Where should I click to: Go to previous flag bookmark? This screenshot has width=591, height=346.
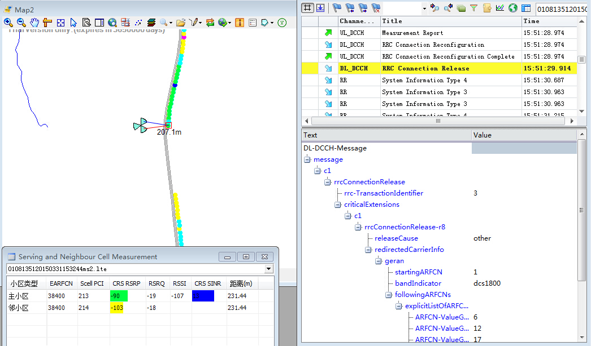350,8
